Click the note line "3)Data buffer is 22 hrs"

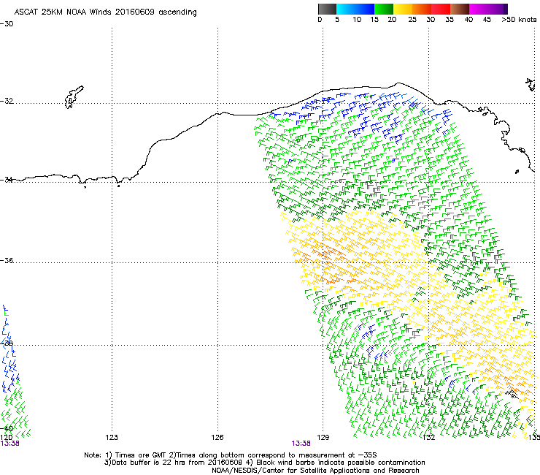point(264,463)
